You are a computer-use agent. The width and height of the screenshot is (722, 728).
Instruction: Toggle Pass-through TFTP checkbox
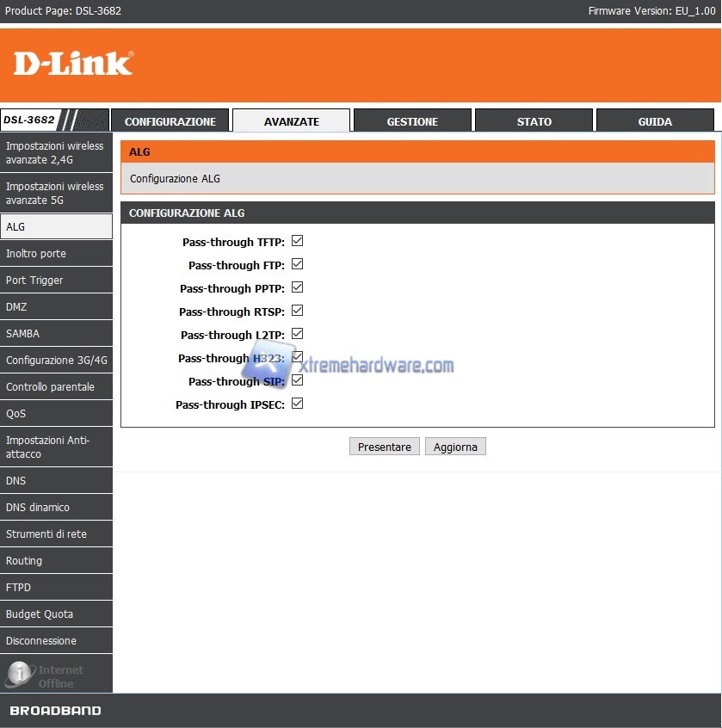[x=297, y=241]
